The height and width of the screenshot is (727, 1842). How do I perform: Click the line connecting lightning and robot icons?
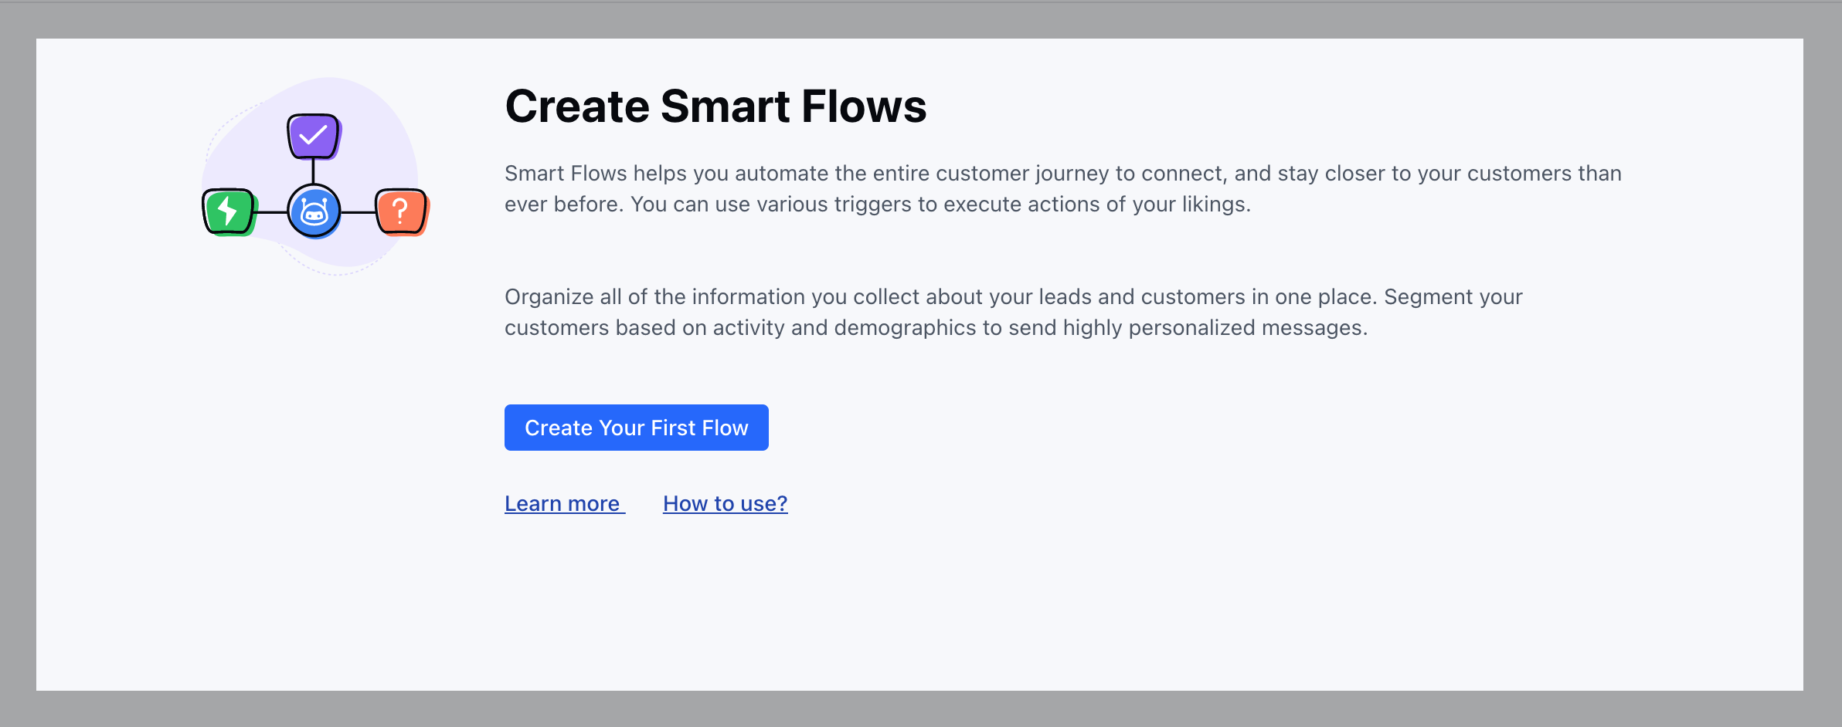pos(271,212)
